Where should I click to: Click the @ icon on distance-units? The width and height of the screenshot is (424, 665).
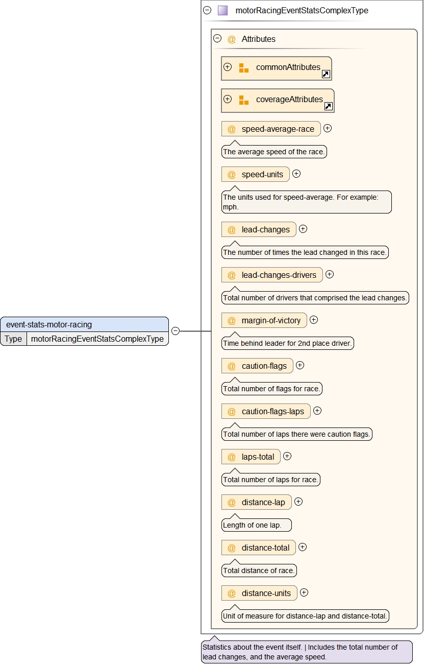click(x=232, y=593)
